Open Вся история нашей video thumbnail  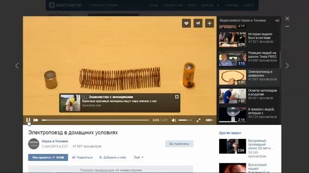pyautogui.click(x=233, y=168)
